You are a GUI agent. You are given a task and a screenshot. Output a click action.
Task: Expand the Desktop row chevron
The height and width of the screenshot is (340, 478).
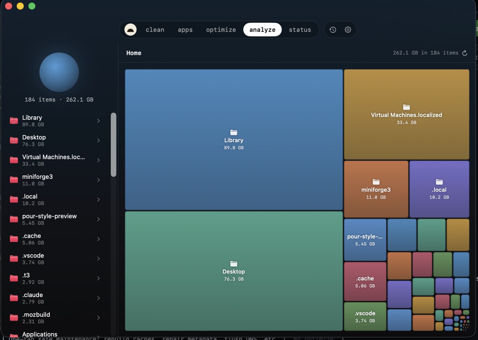(98, 141)
